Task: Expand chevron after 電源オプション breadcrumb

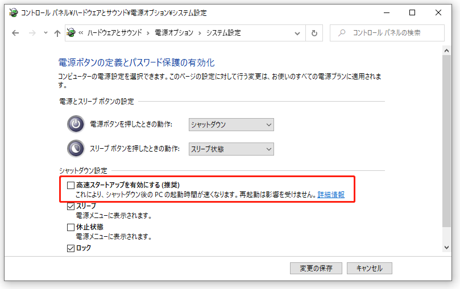Action: click(x=200, y=33)
